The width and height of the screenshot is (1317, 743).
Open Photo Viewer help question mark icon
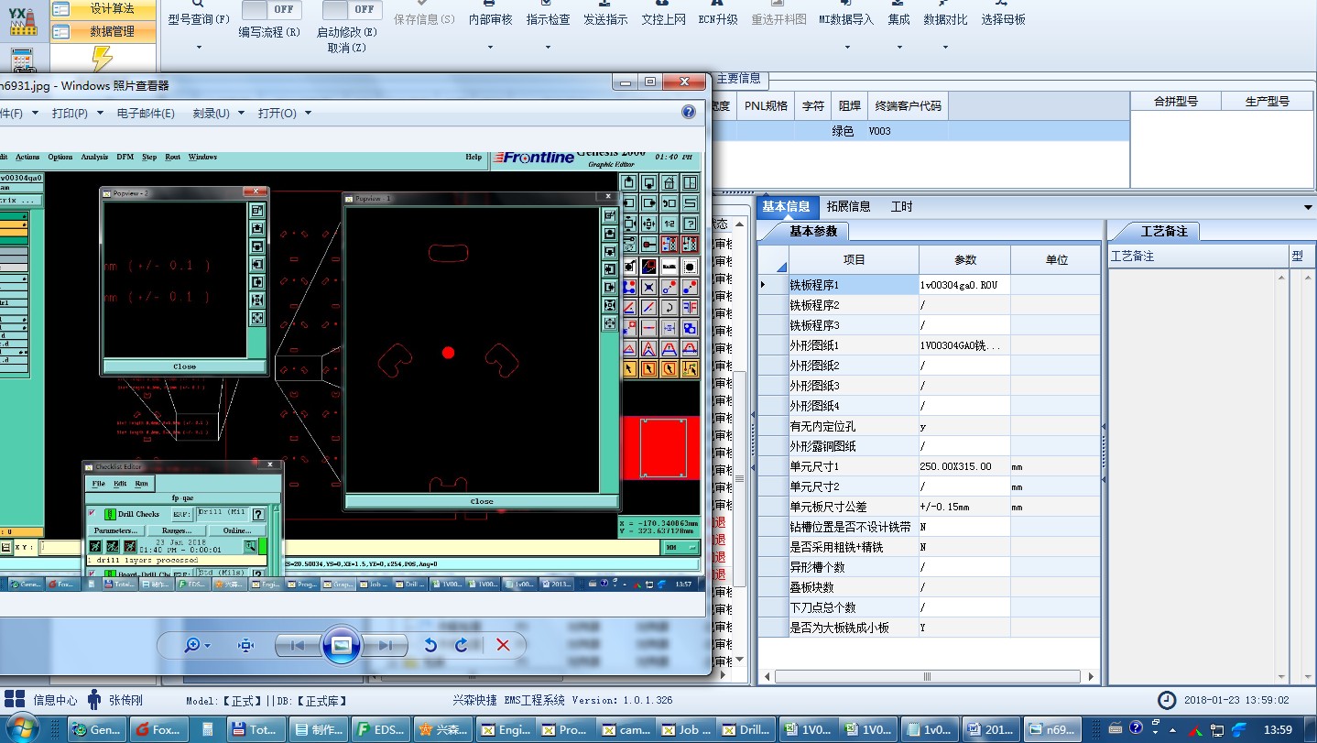tap(689, 113)
